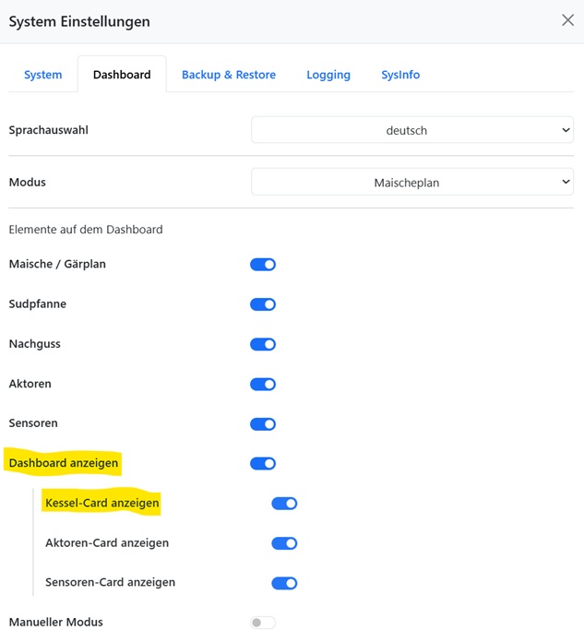Open the SysInfo tab
This screenshot has width=584, height=642.
coord(400,75)
